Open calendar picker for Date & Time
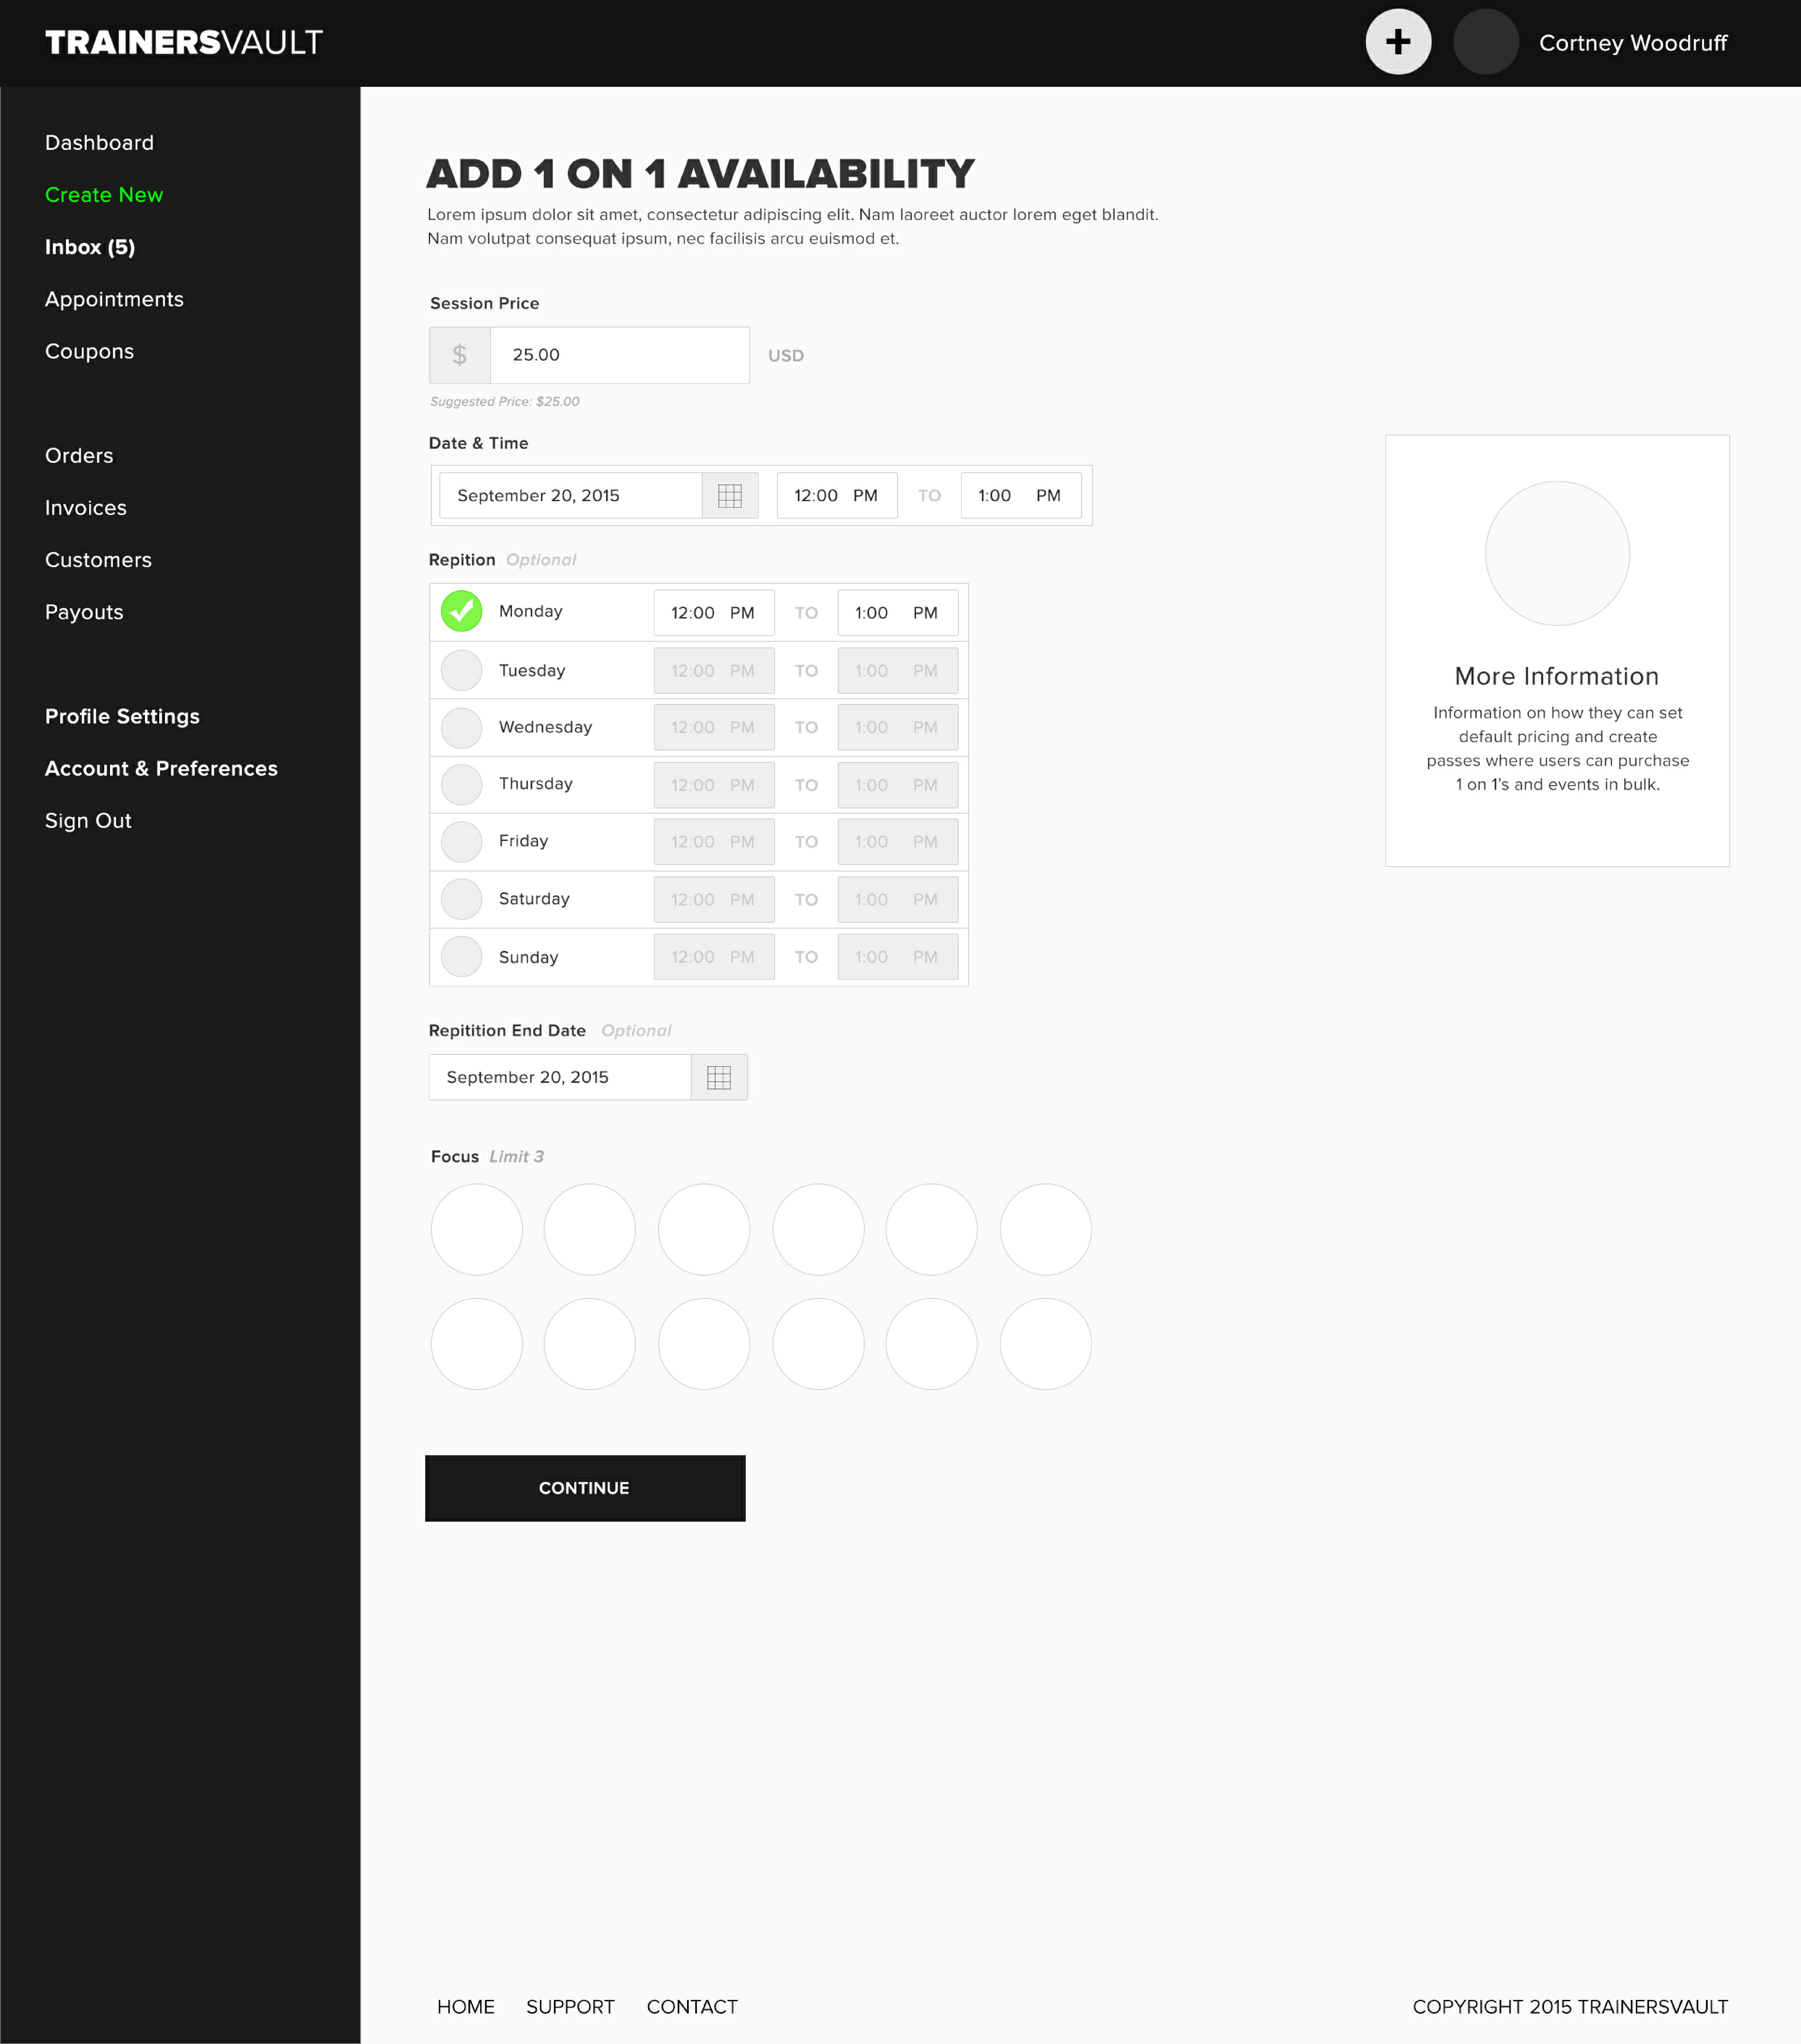 pyautogui.click(x=731, y=496)
